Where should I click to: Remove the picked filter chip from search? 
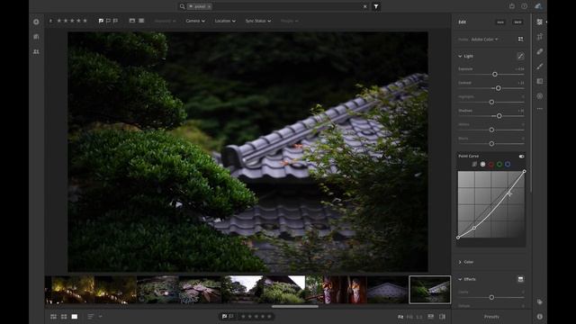tap(210, 6)
